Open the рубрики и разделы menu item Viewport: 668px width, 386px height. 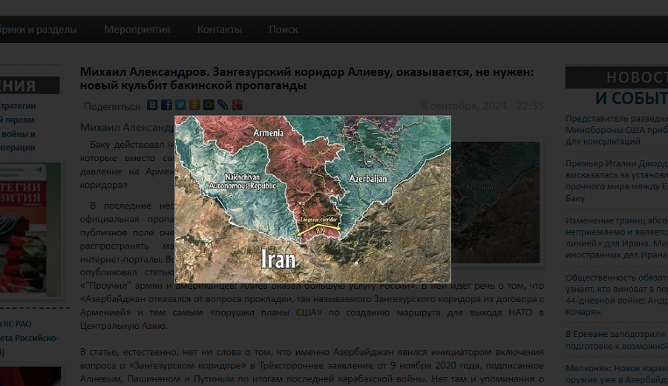pos(39,30)
